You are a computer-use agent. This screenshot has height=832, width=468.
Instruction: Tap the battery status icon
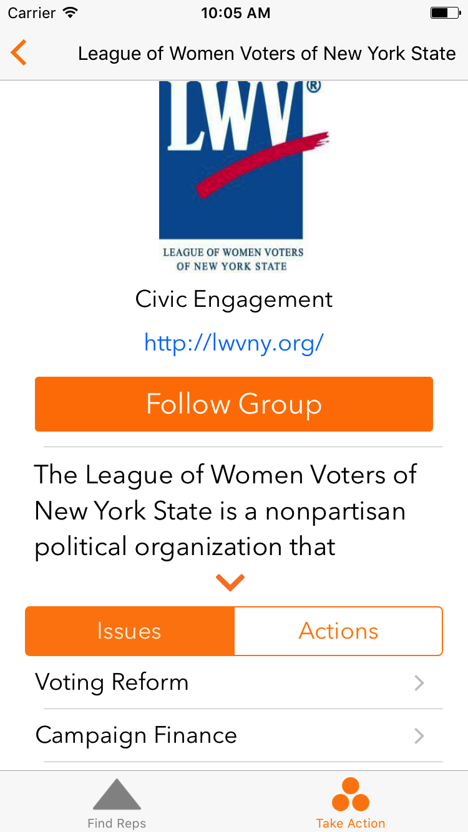445,12
